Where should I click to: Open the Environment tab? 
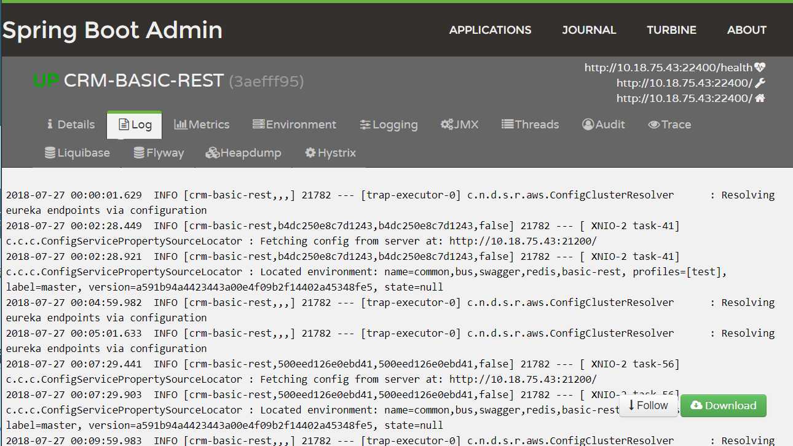294,125
